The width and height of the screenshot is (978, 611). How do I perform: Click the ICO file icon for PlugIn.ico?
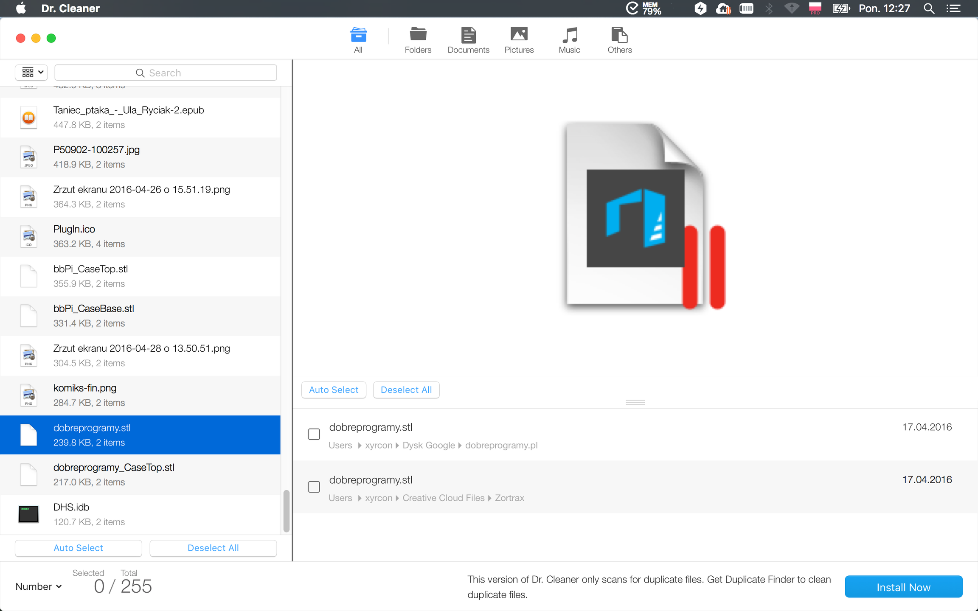click(x=28, y=237)
